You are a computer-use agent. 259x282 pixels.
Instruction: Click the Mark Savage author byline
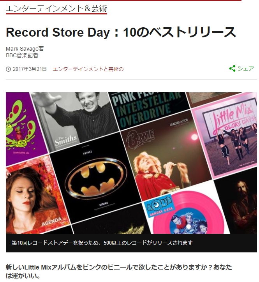pos(25,49)
